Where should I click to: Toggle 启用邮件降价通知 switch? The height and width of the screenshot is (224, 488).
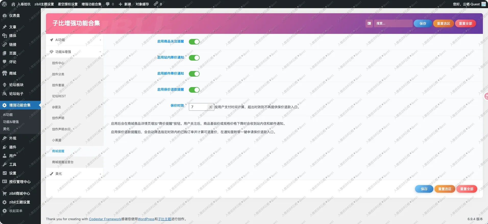click(x=194, y=74)
